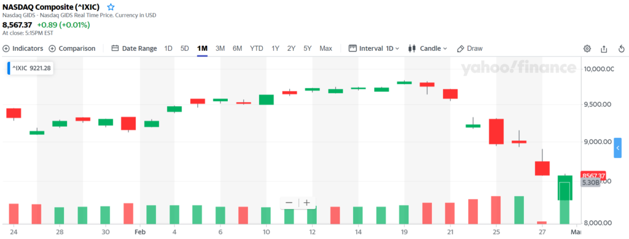Screen dimensions: 629x239
Task: Click the 8,000.00 price axis label
Action: [597, 223]
